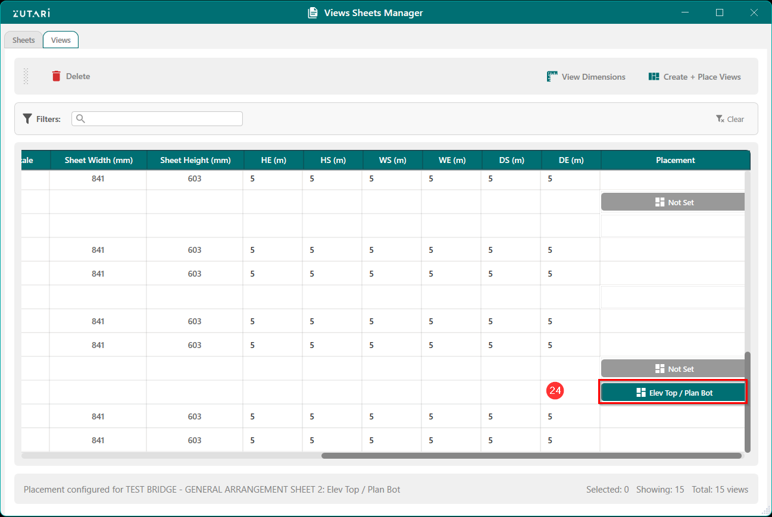Click the Placement column header
Viewport: 772px width, 517px height.
pos(675,160)
